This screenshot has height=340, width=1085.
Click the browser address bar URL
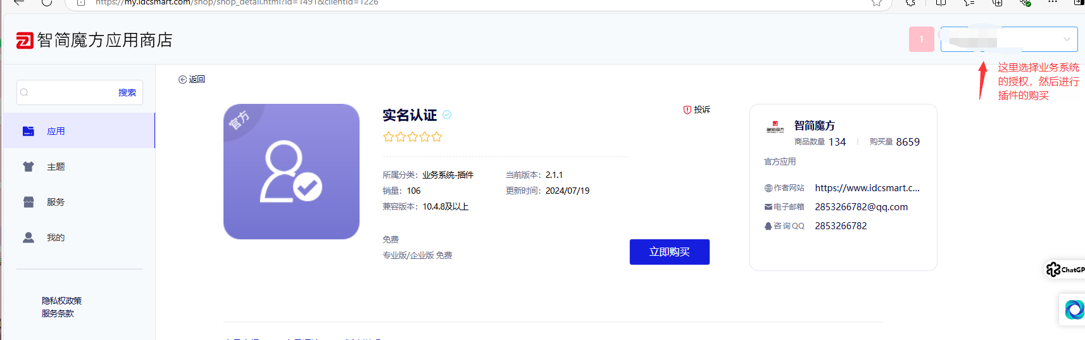pyautogui.click(x=237, y=3)
